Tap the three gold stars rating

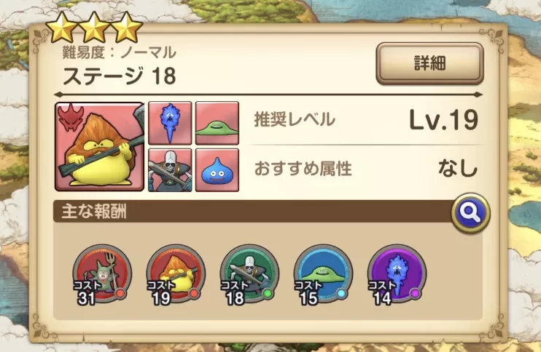click(x=94, y=27)
